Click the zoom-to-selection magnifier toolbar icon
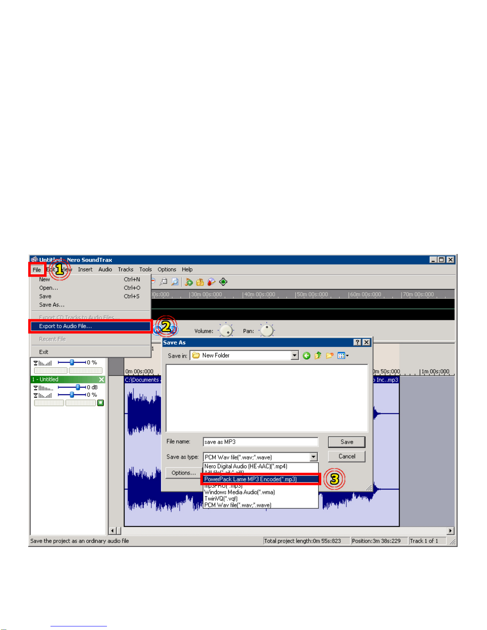Image resolution: width=487 pixels, height=630 pixels. pos(163,282)
